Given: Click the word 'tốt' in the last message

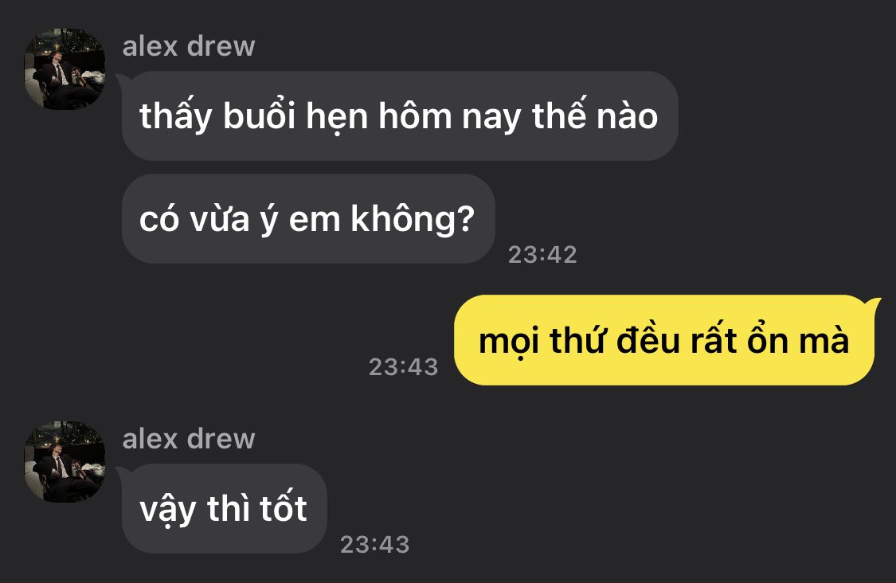Looking at the screenshot, I should [284, 507].
